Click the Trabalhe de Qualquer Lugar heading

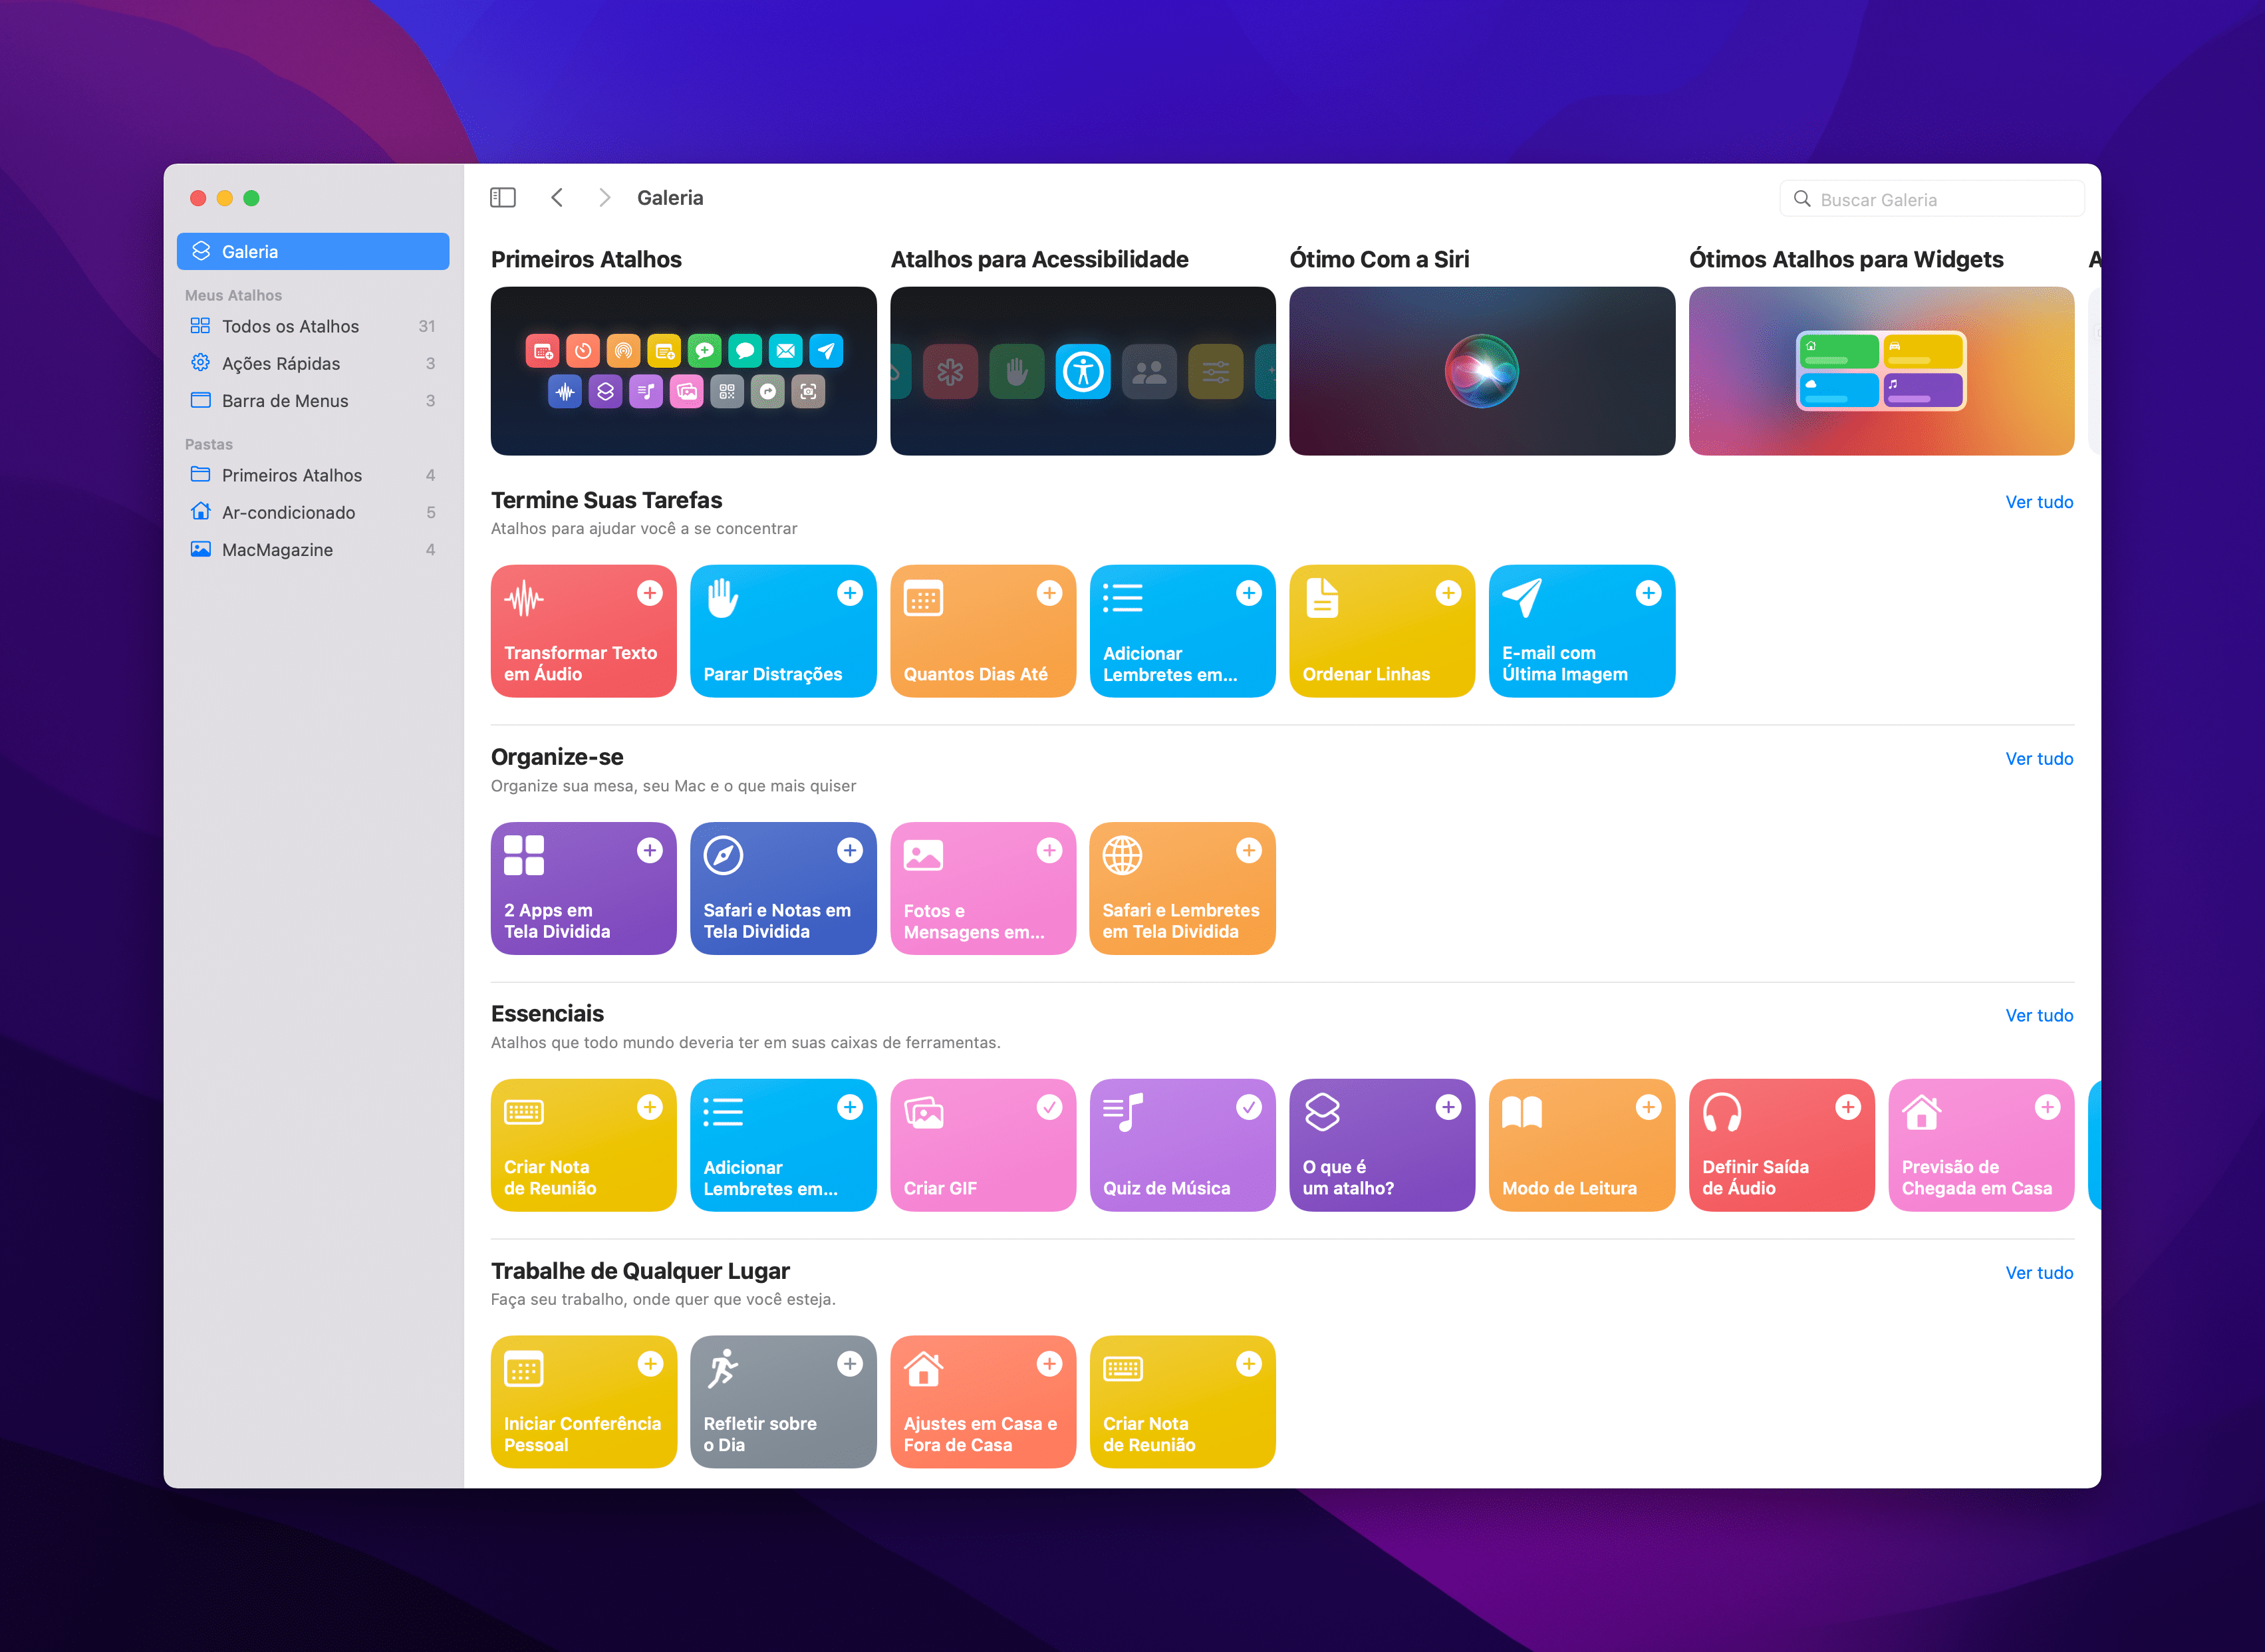click(x=640, y=1271)
